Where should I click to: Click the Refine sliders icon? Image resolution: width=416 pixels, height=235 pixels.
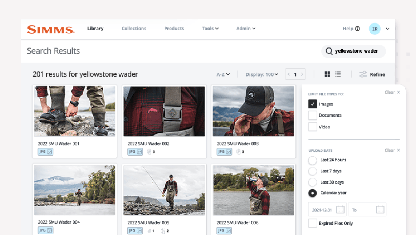(x=363, y=74)
